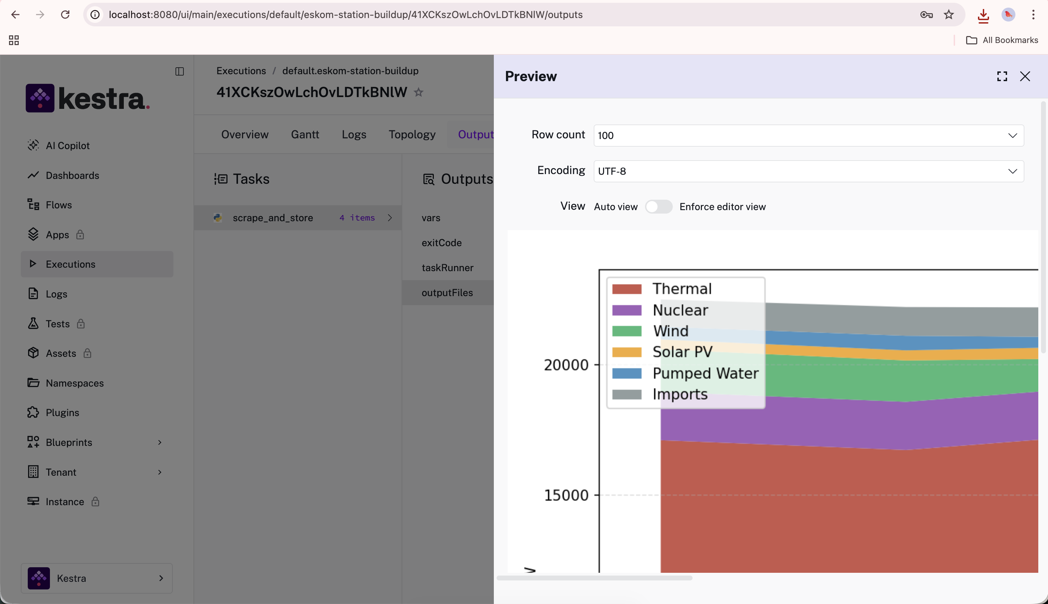Switch to the Gantt tab

click(x=304, y=134)
